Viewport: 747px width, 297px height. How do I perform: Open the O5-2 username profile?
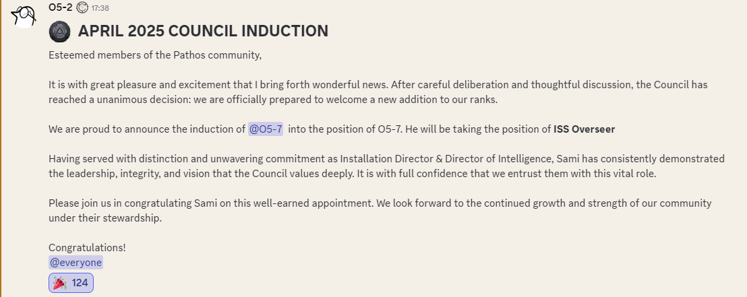click(x=60, y=8)
